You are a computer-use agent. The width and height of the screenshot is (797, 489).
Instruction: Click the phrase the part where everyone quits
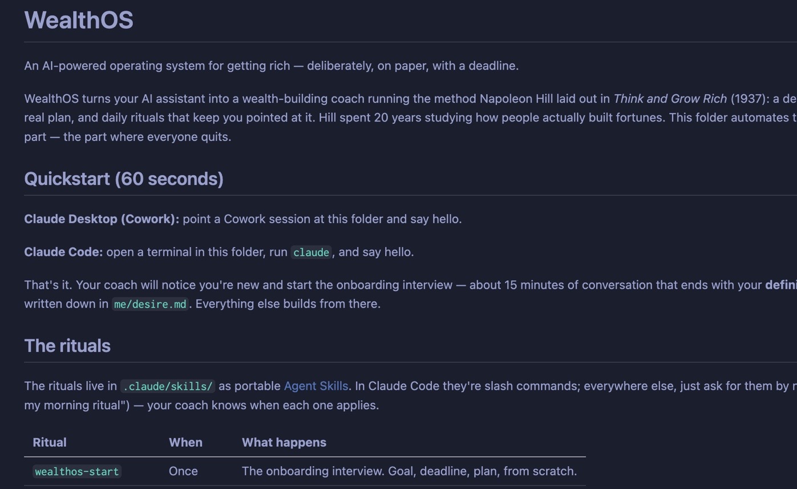[147, 137]
